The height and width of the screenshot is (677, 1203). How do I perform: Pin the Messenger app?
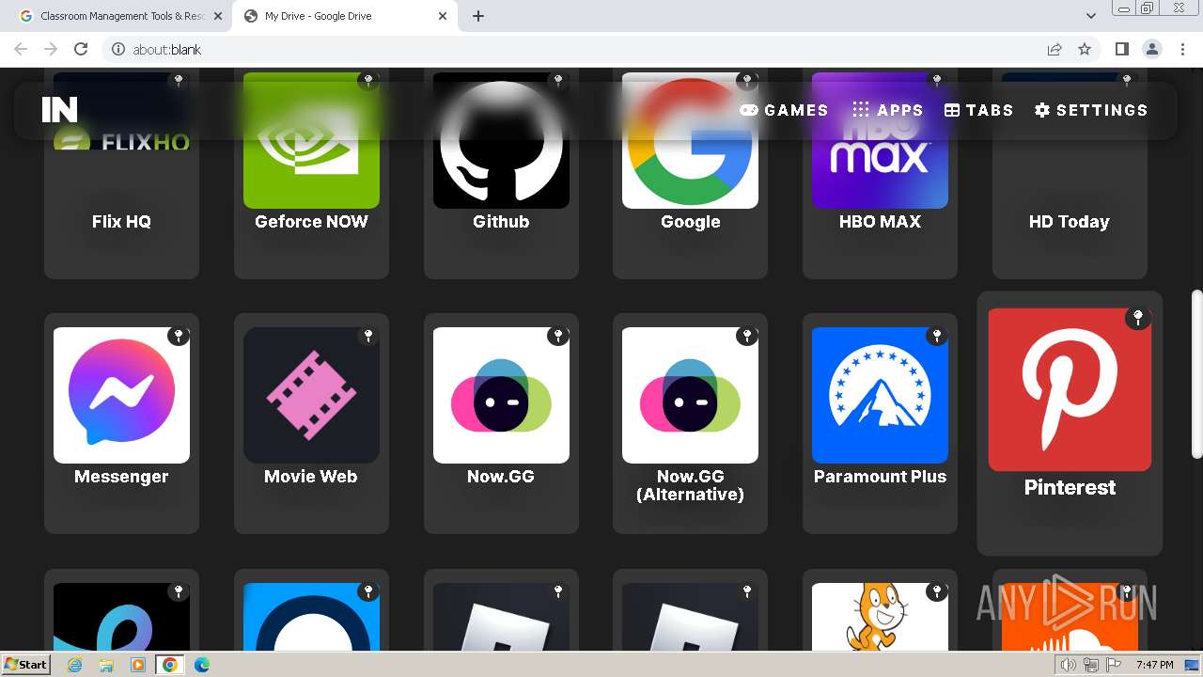pyautogui.click(x=179, y=336)
